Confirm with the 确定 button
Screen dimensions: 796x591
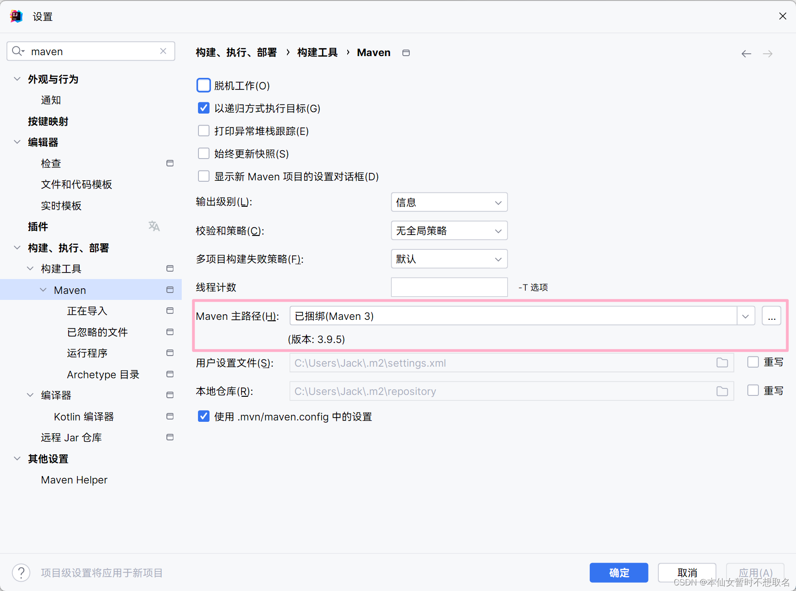pos(619,572)
